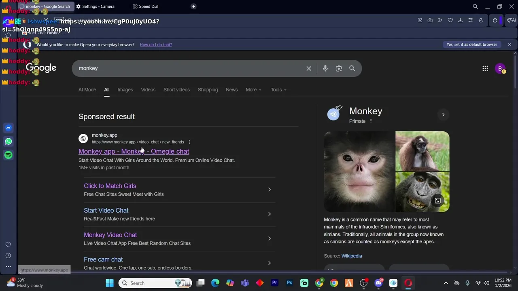Add page to bookmarks heart in address bar
The height and width of the screenshot is (291, 518).
[x=450, y=20]
